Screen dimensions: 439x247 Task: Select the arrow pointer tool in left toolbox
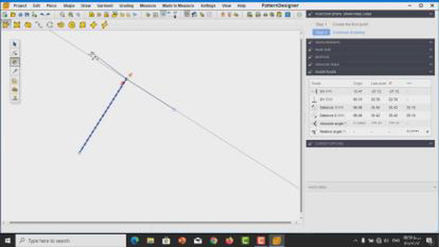(x=14, y=44)
